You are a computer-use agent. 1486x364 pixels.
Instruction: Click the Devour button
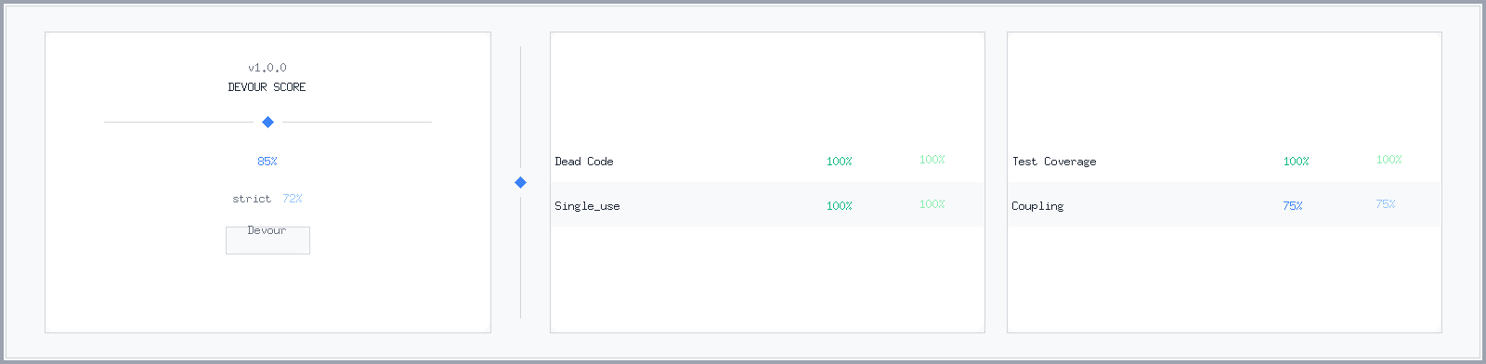(267, 240)
